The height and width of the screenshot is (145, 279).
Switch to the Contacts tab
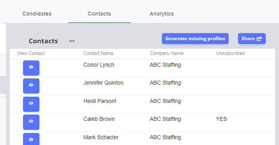coord(99,14)
